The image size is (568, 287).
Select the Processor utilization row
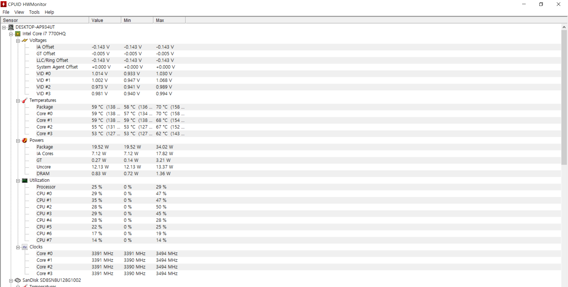click(x=298, y=187)
